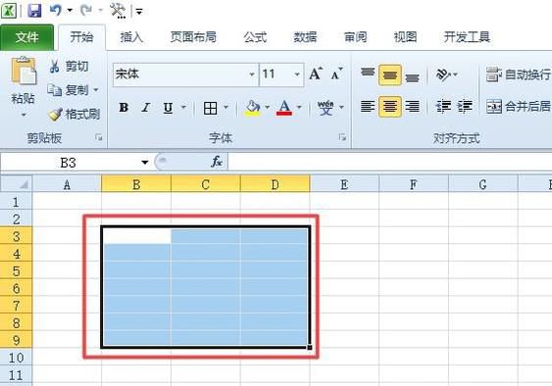The width and height of the screenshot is (552, 386).
Task: Select row 10 header
Action: point(16,358)
